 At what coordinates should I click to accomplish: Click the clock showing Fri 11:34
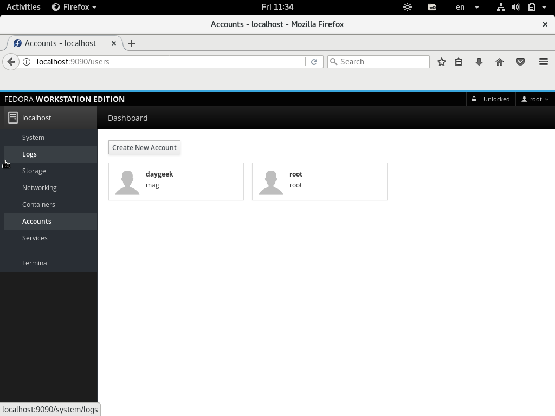[277, 7]
